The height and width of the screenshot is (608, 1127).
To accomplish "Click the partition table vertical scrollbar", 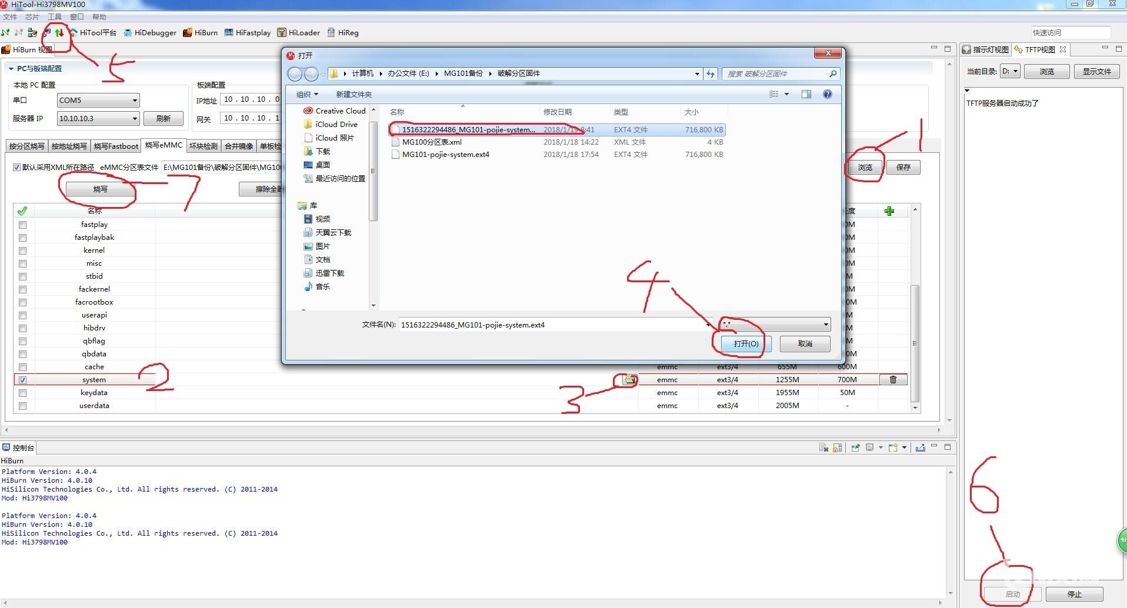I will 915,343.
